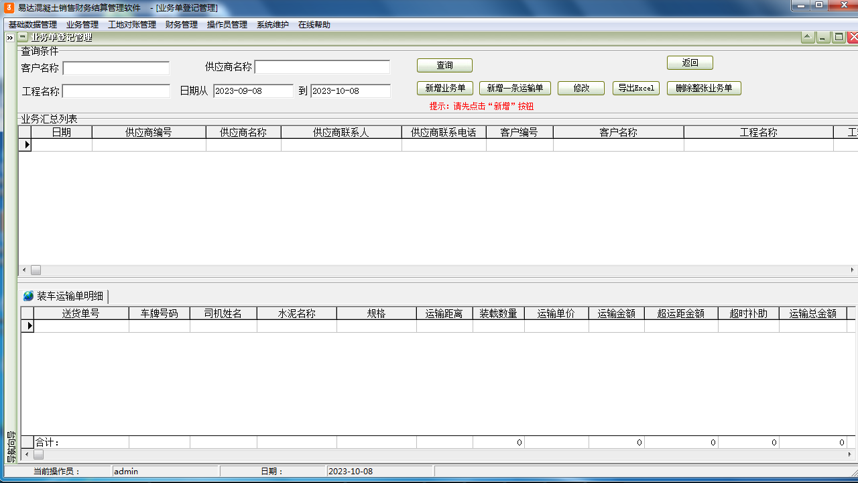Click the 供应商名称 text field

click(322, 67)
